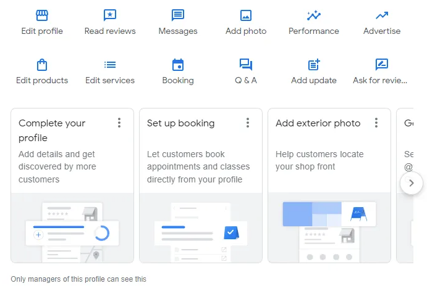Click the Read reviews star icon
The width and height of the screenshot is (435, 286).
click(110, 15)
